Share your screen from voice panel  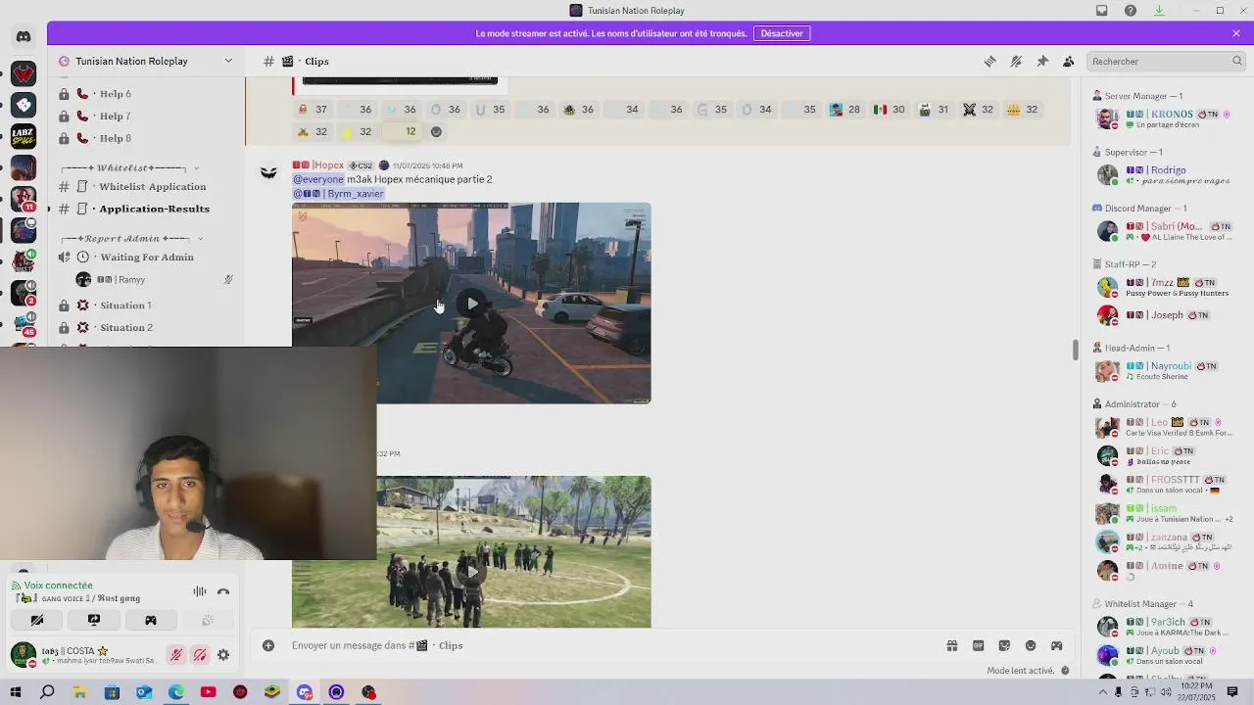click(x=94, y=620)
